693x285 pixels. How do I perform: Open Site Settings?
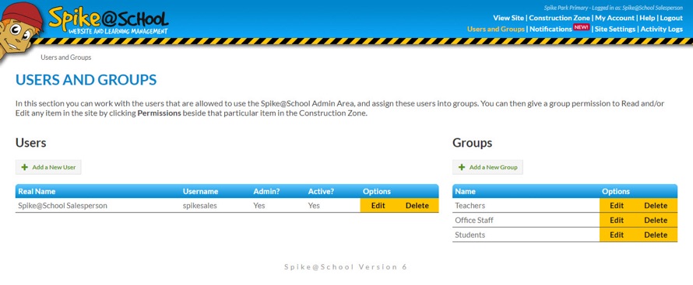(615, 29)
